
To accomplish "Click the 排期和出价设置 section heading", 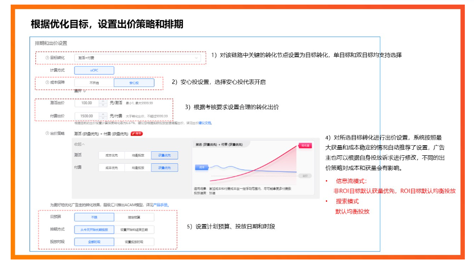I will [51, 43].
